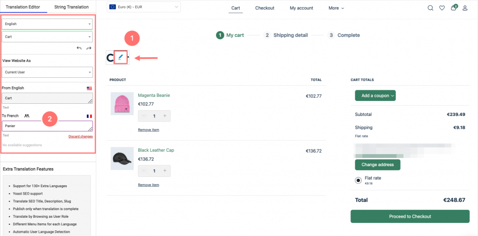478x236 pixels.
Task: Expand the Euro currency selector
Action: [x=143, y=7]
